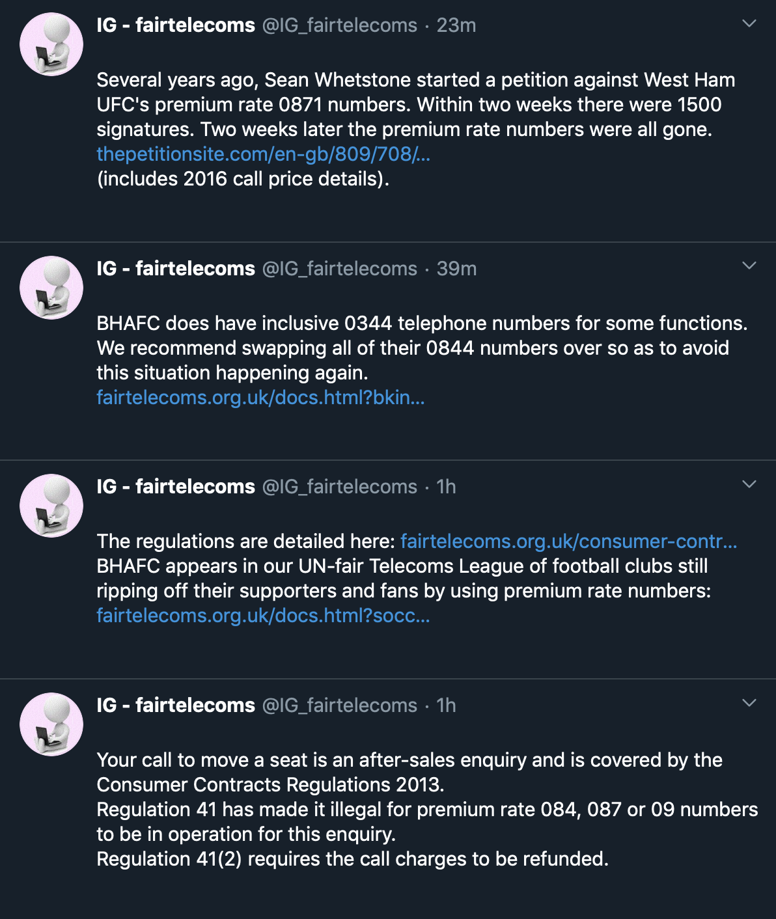
Task: Open the @IG_fairtelecoms handle on the 39m tweet
Action: click(x=339, y=269)
